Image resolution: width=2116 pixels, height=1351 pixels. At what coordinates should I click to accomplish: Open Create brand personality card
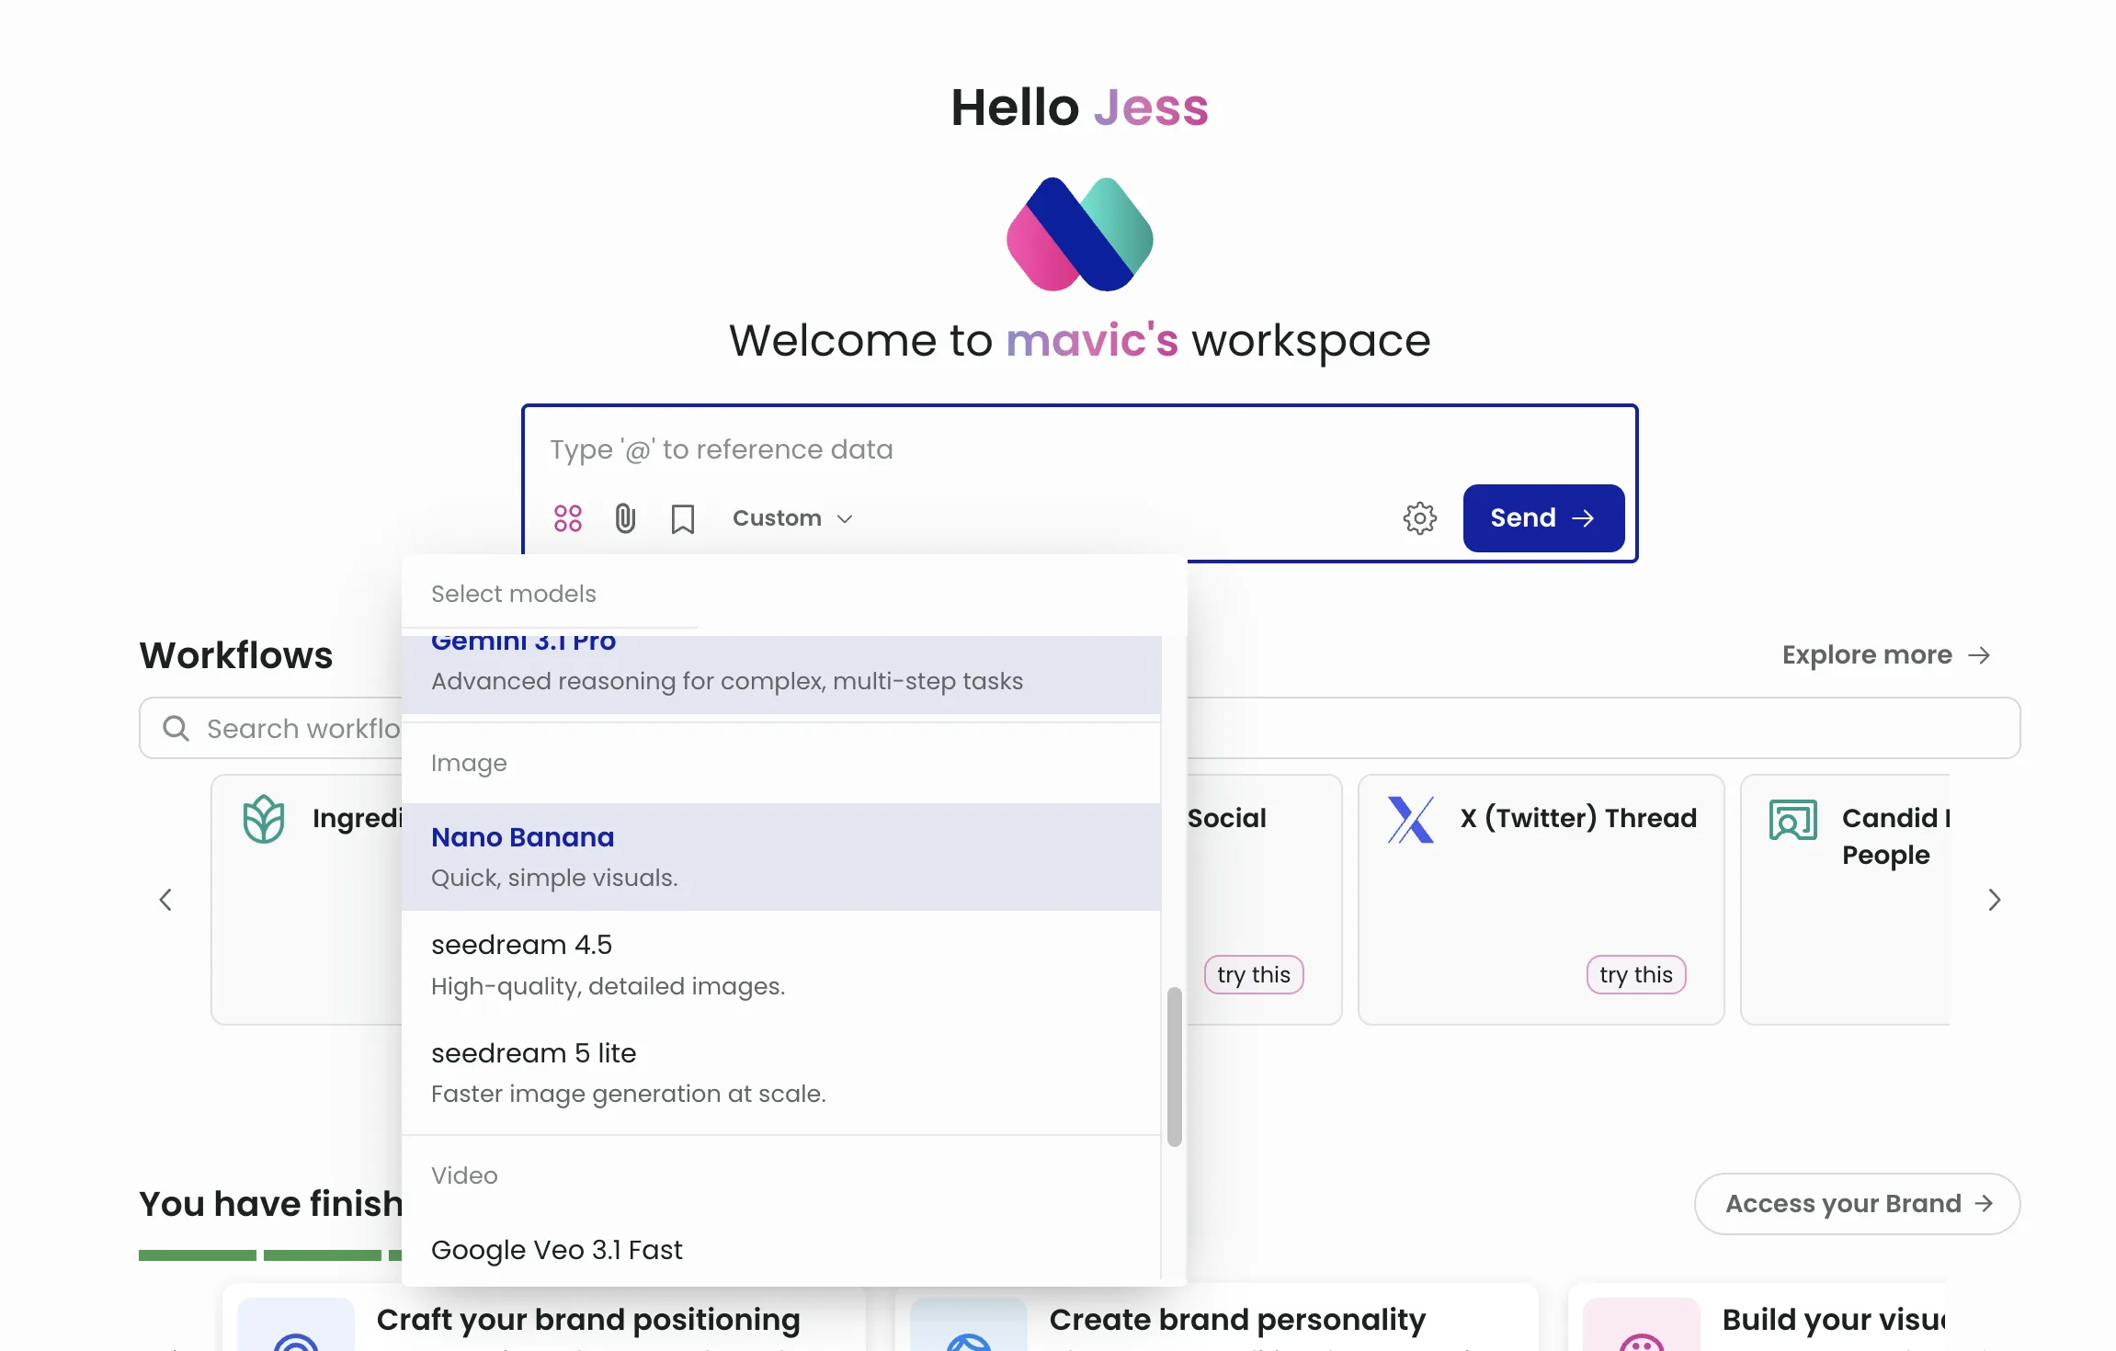point(1217,1318)
